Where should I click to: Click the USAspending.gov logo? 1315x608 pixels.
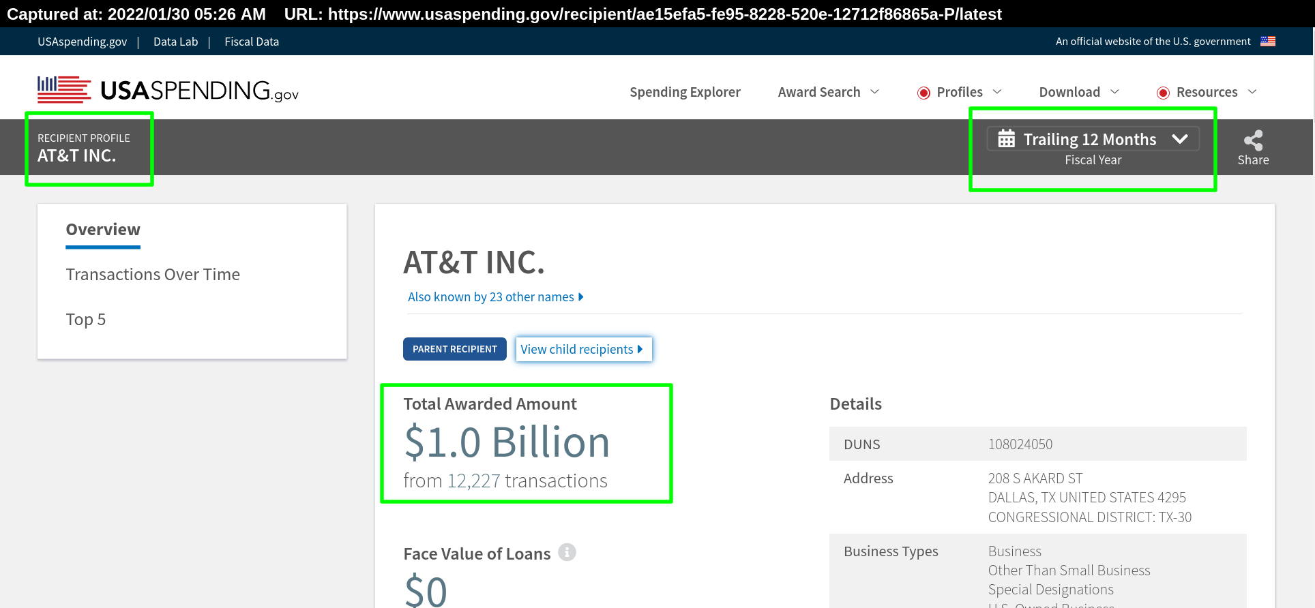click(x=168, y=90)
